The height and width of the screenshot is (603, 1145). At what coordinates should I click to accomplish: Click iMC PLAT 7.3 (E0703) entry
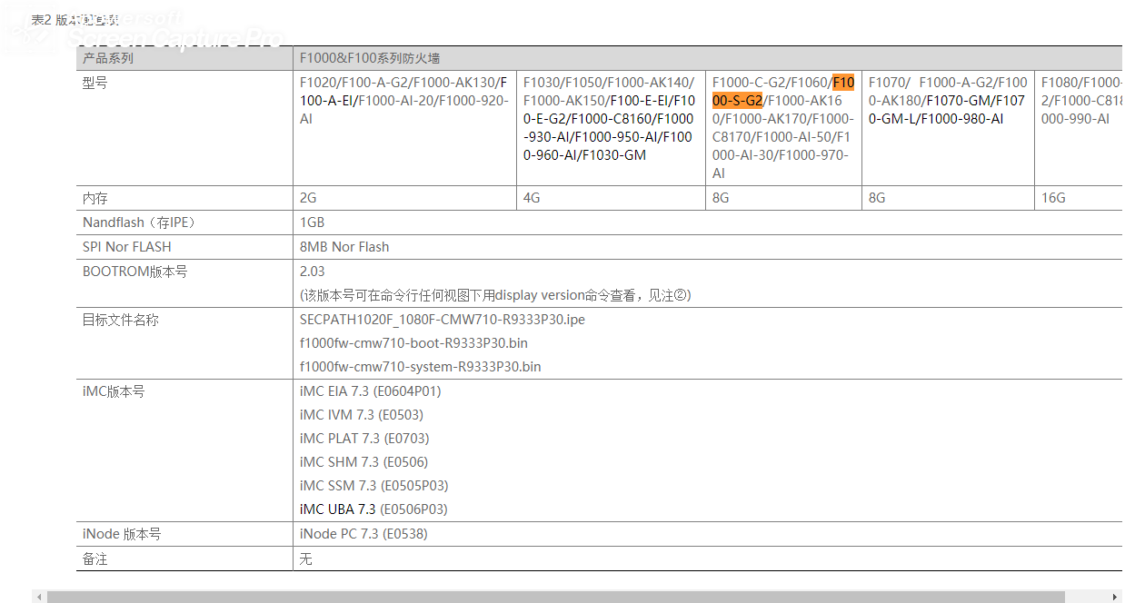[363, 439]
